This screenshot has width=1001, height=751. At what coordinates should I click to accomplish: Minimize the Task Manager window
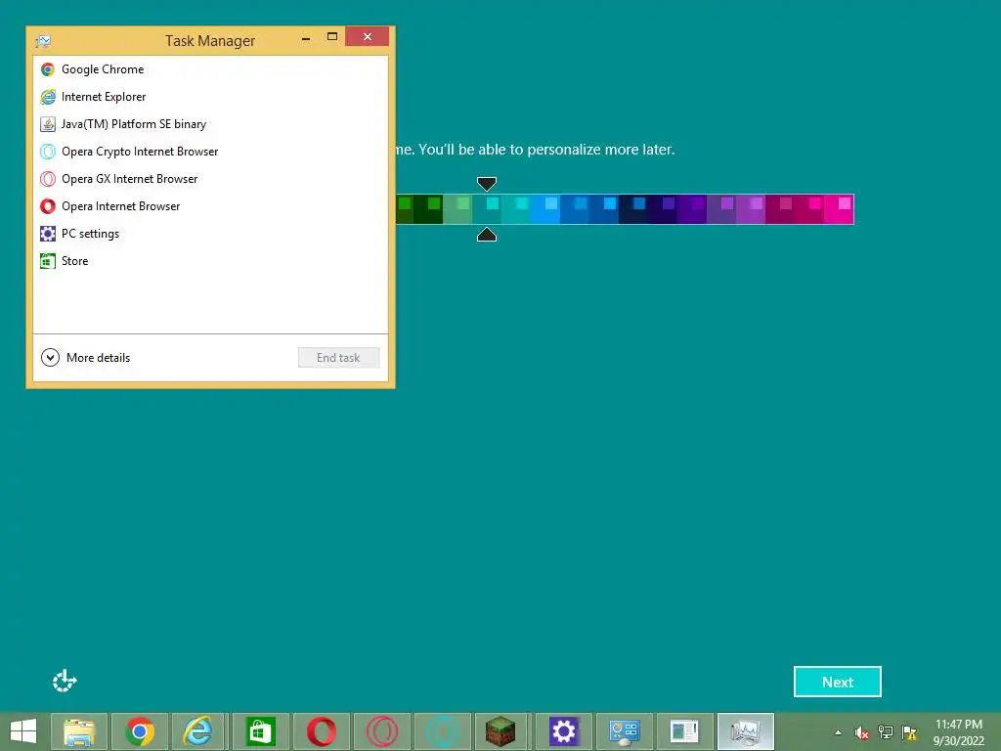(x=306, y=38)
